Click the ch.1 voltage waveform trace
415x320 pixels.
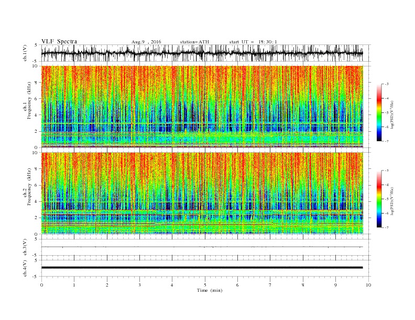point(202,53)
